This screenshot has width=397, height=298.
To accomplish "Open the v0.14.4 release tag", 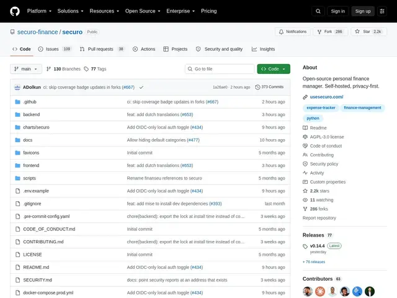I will 317,246.
